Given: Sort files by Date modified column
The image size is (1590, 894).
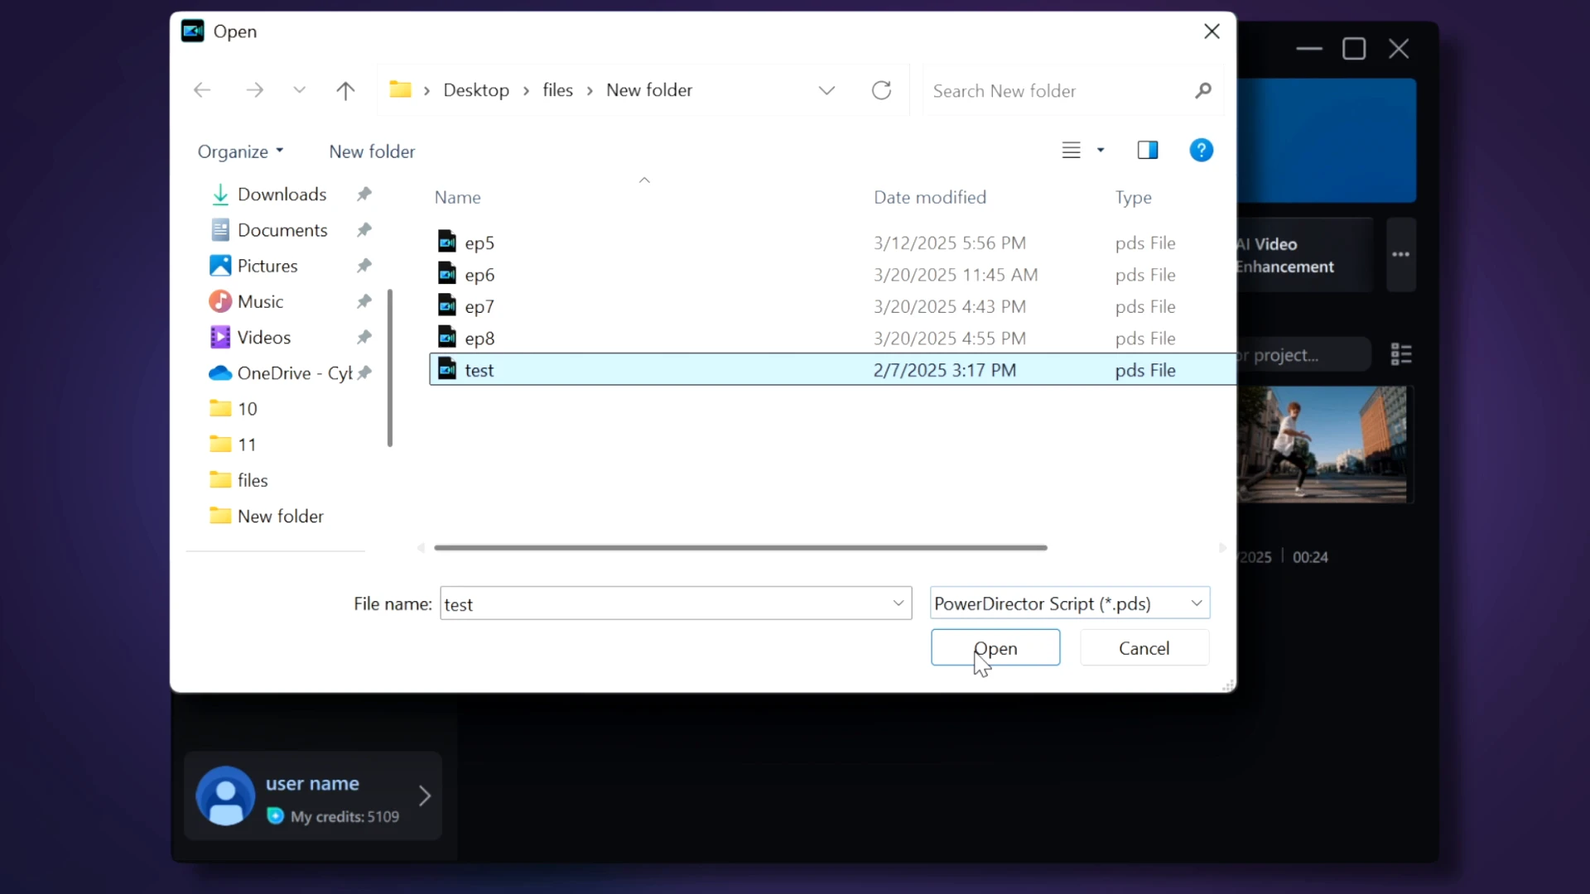Looking at the screenshot, I should coord(930,197).
